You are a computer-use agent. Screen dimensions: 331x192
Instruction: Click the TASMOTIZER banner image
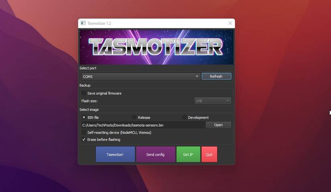click(156, 47)
